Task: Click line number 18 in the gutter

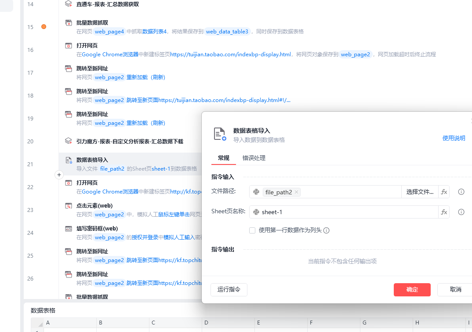Action: click(x=30, y=96)
